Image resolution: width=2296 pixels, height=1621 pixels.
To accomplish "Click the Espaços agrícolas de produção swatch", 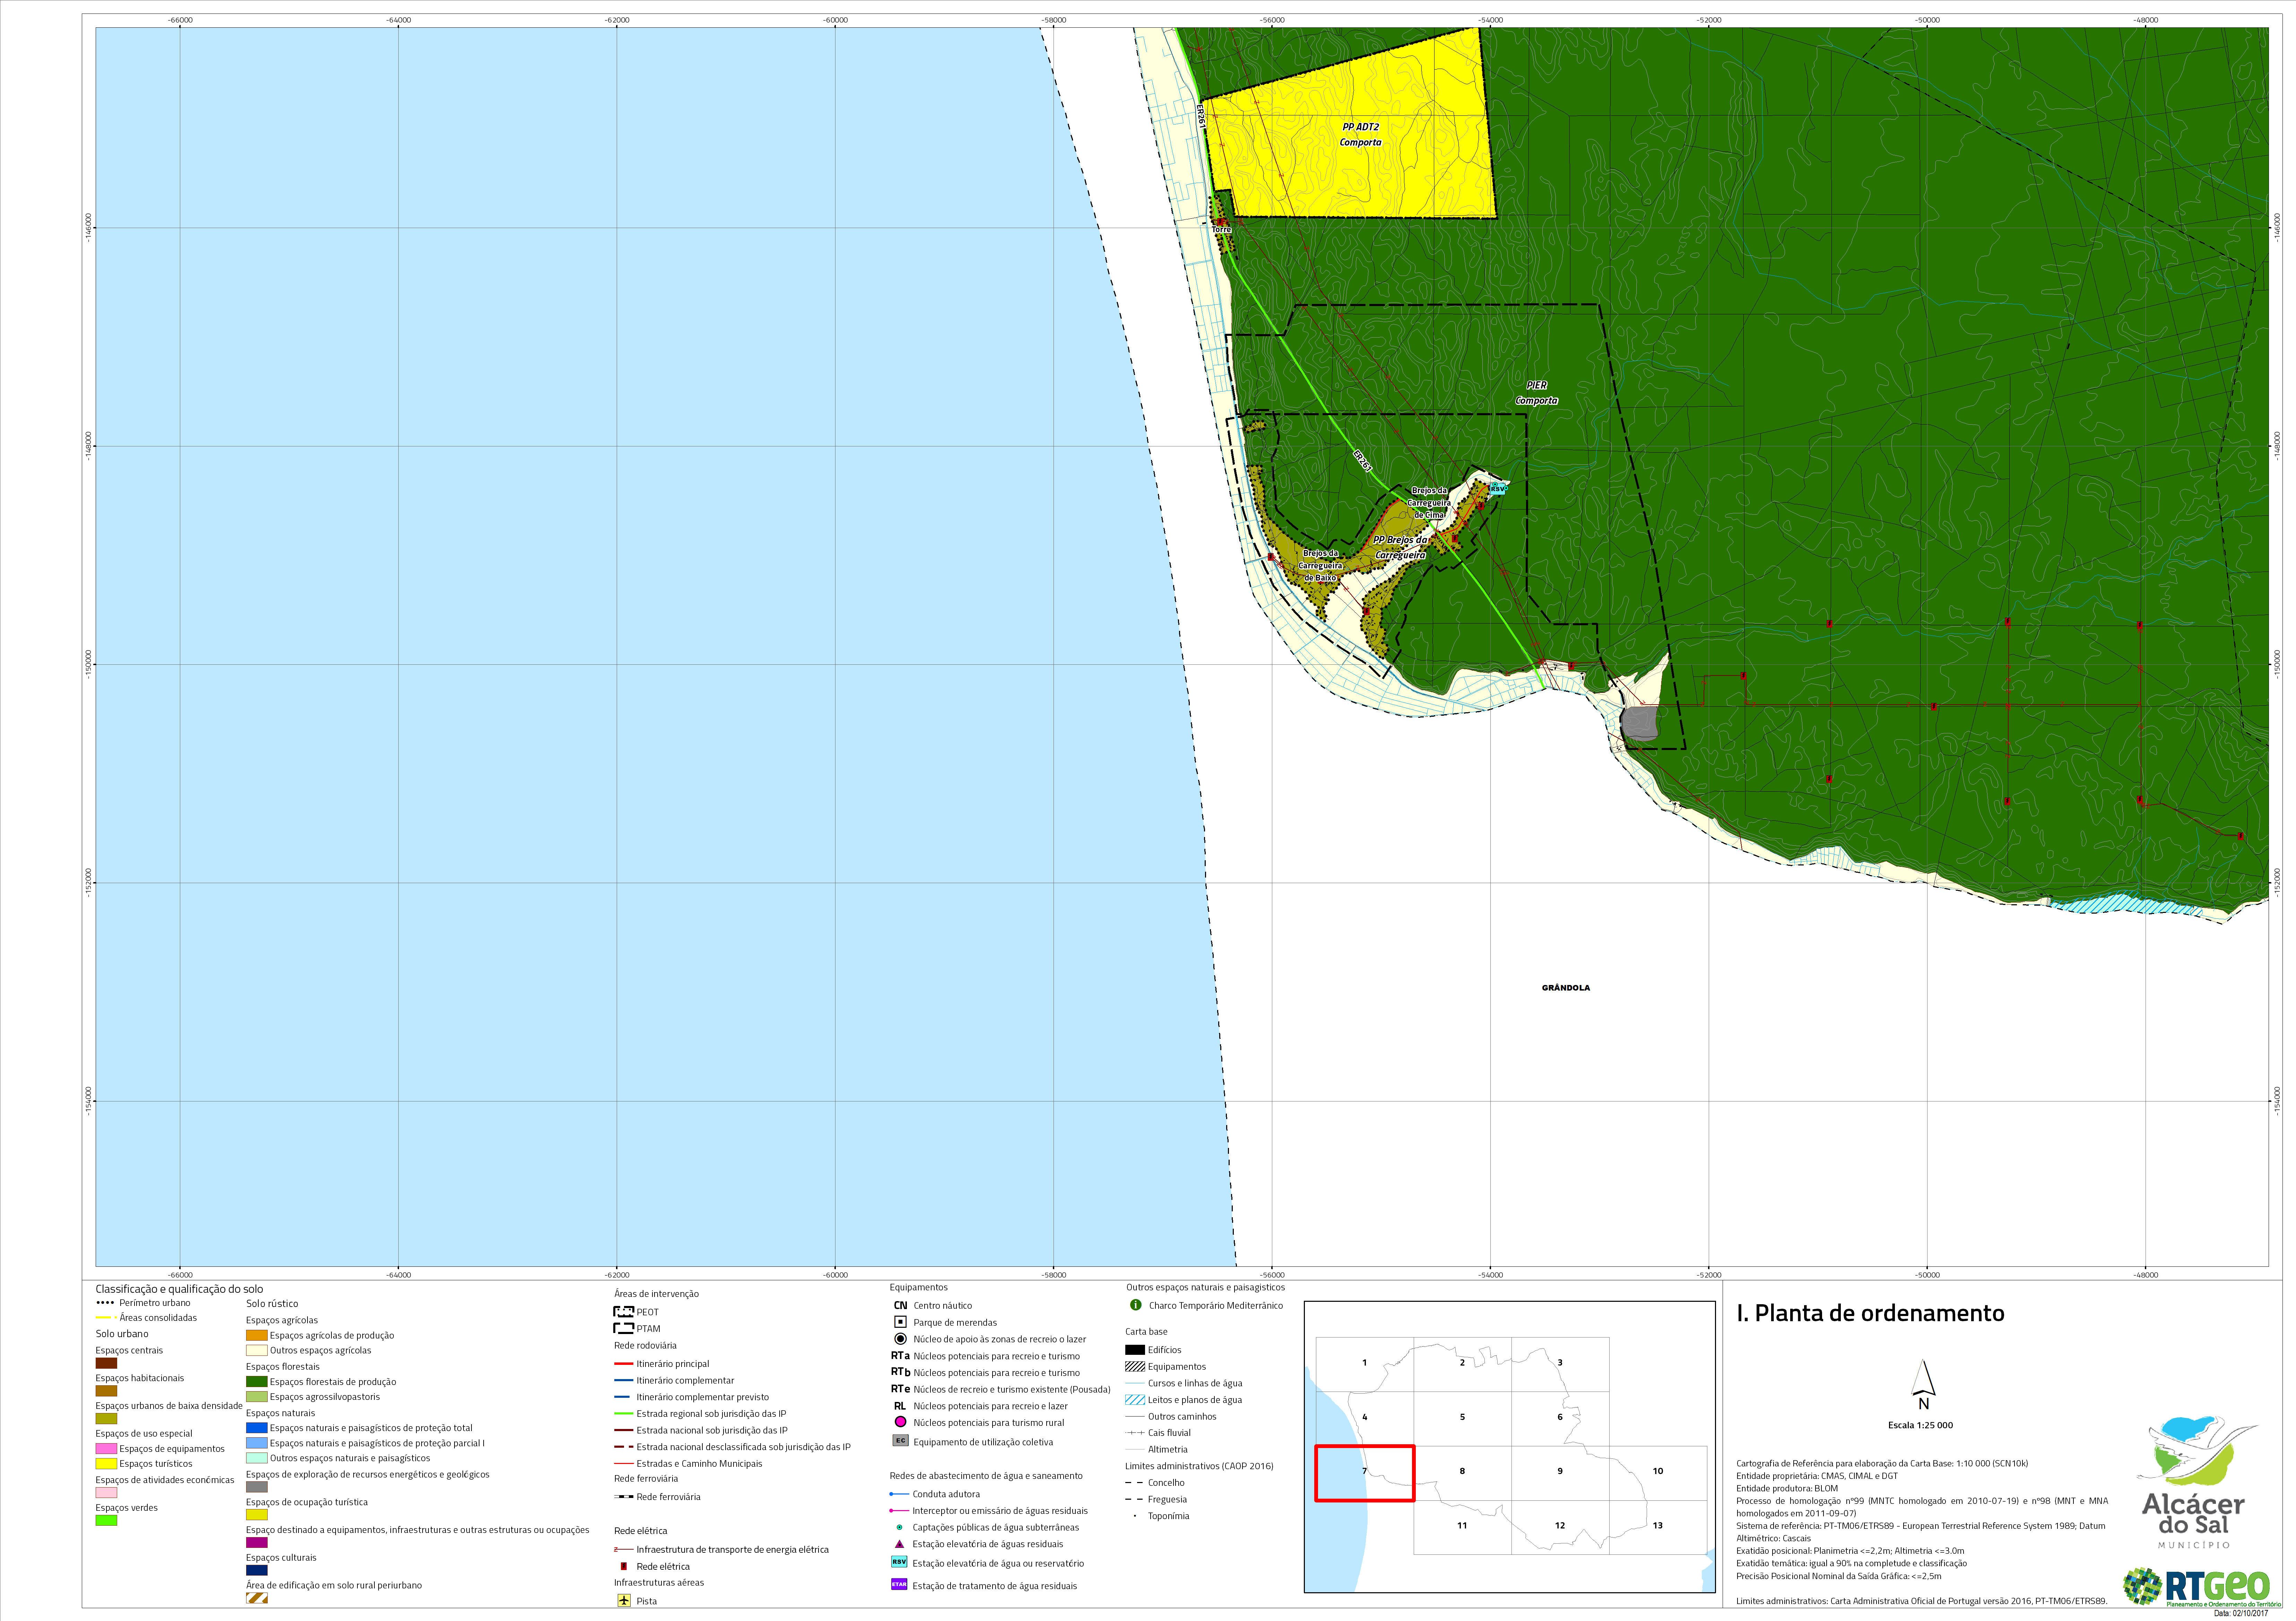I will (x=257, y=1335).
